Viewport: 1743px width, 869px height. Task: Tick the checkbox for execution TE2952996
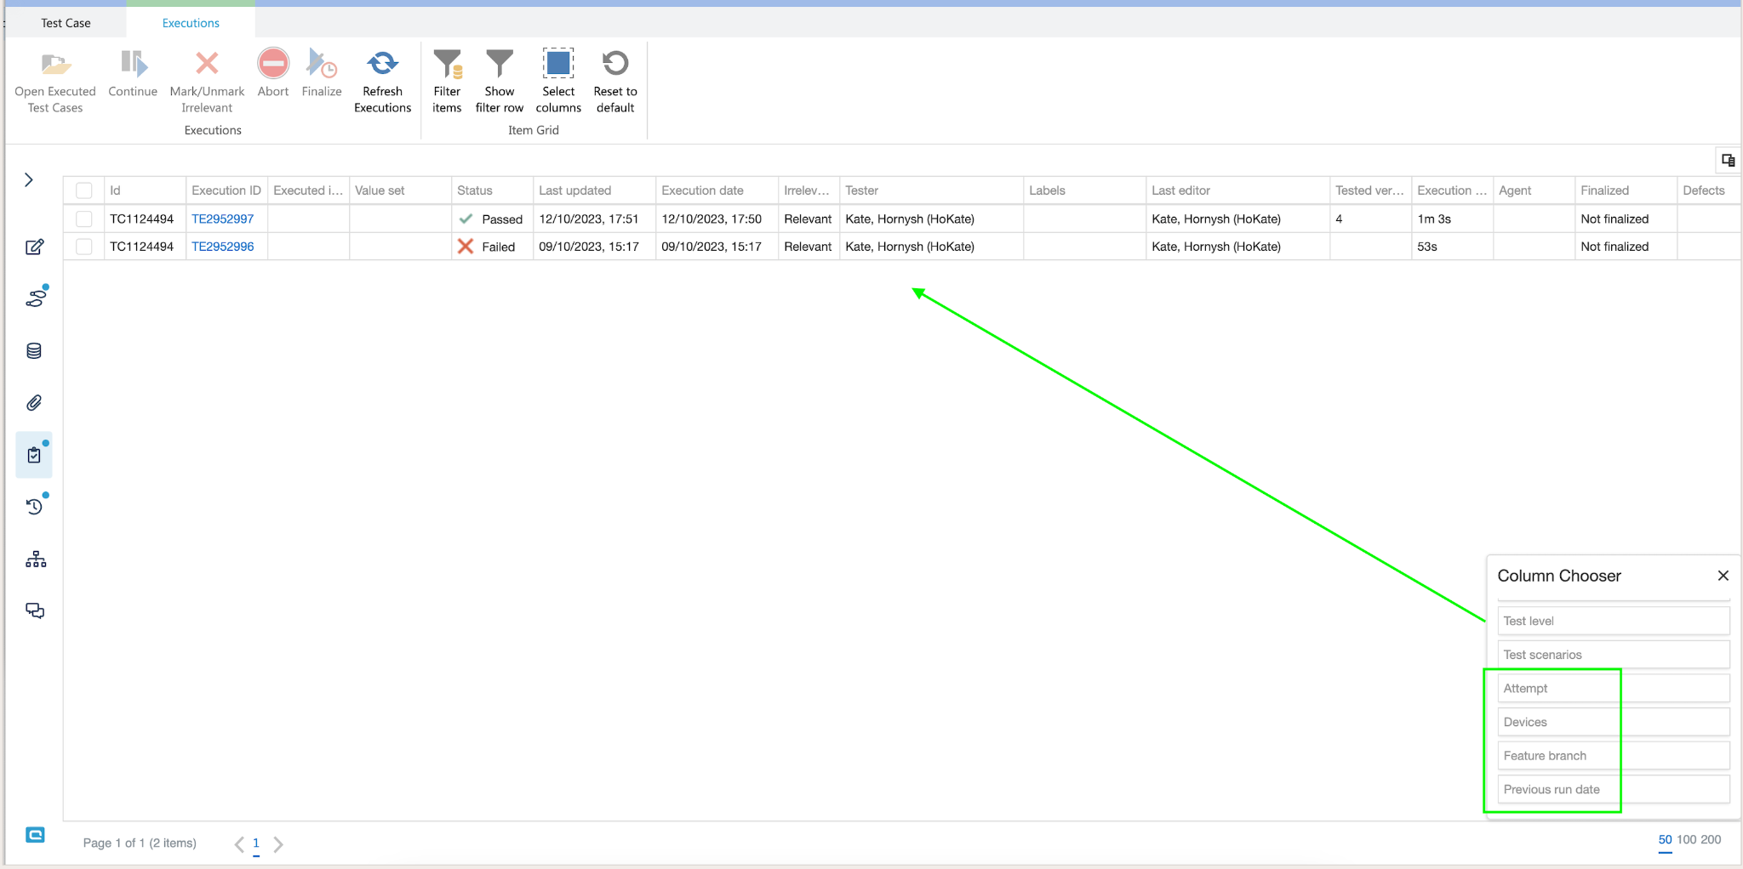pos(84,247)
